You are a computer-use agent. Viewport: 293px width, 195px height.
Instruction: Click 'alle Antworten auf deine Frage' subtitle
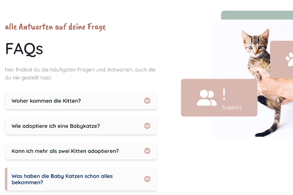(55, 27)
